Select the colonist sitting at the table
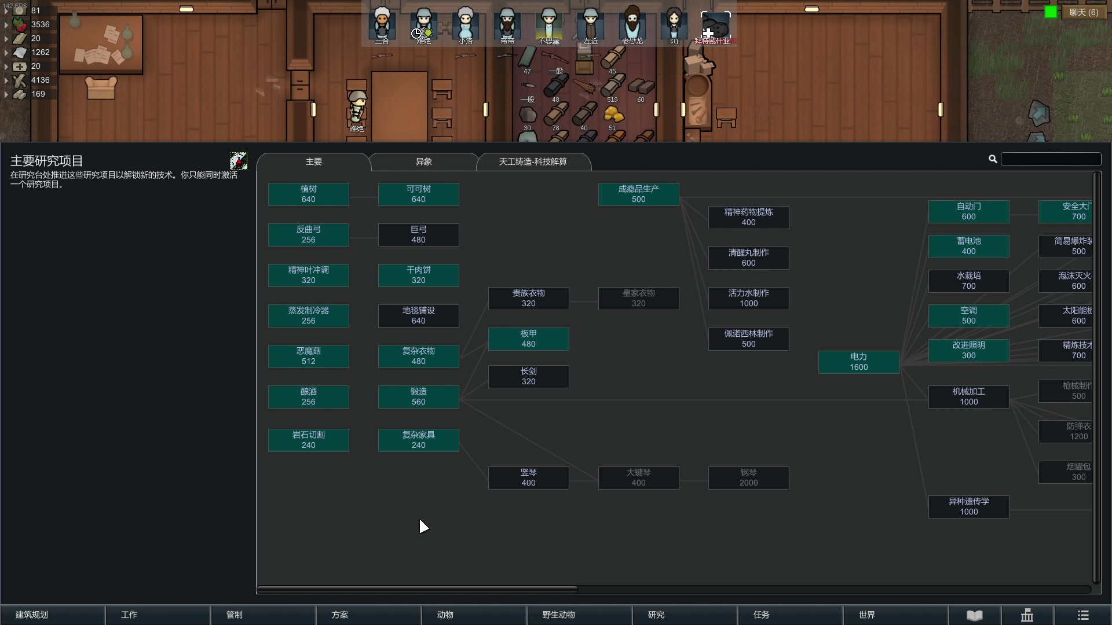Screen dimensions: 1112x625 [x=357, y=106]
